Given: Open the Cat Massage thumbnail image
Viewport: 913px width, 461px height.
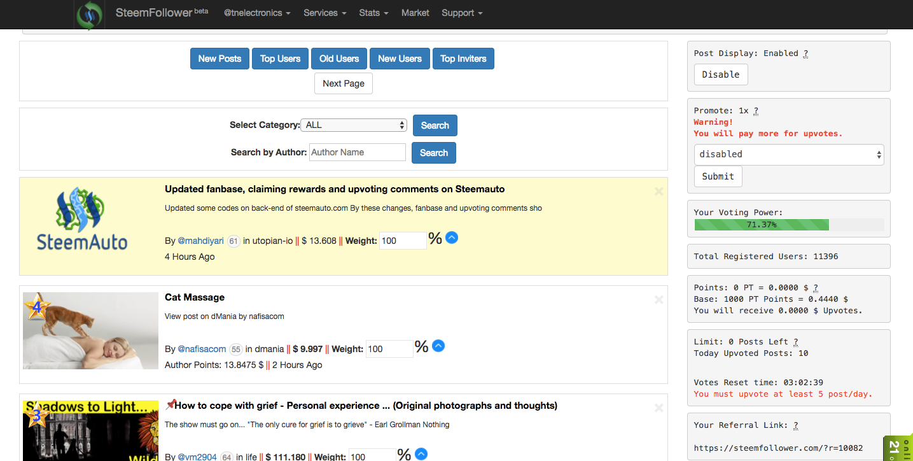Looking at the screenshot, I should click(x=90, y=330).
